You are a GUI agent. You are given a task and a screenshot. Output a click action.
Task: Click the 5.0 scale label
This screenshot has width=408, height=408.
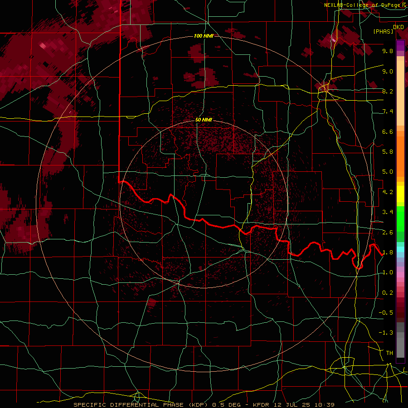tap(388, 172)
